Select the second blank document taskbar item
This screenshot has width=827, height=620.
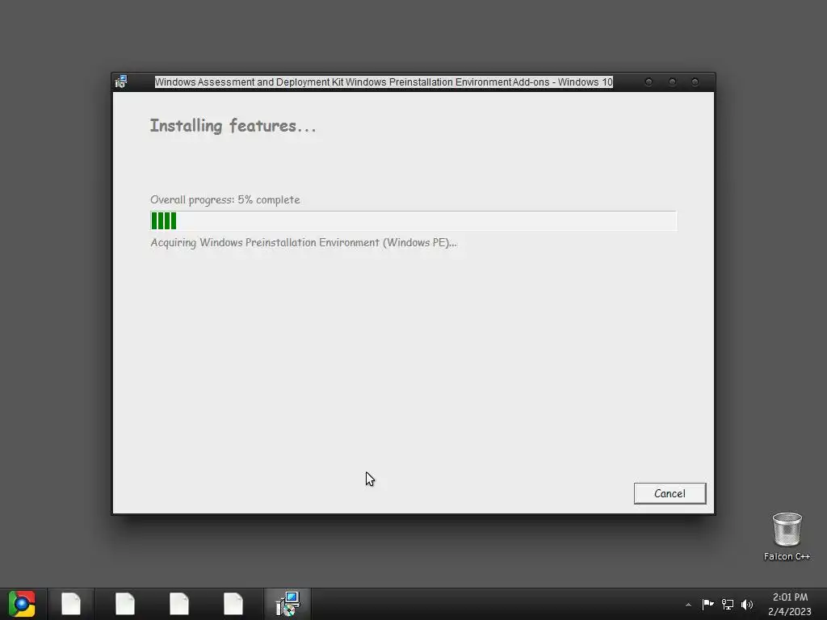125,604
